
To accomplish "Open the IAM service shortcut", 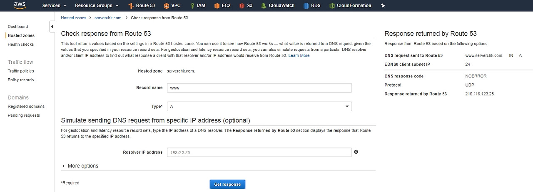I will click(198, 5).
